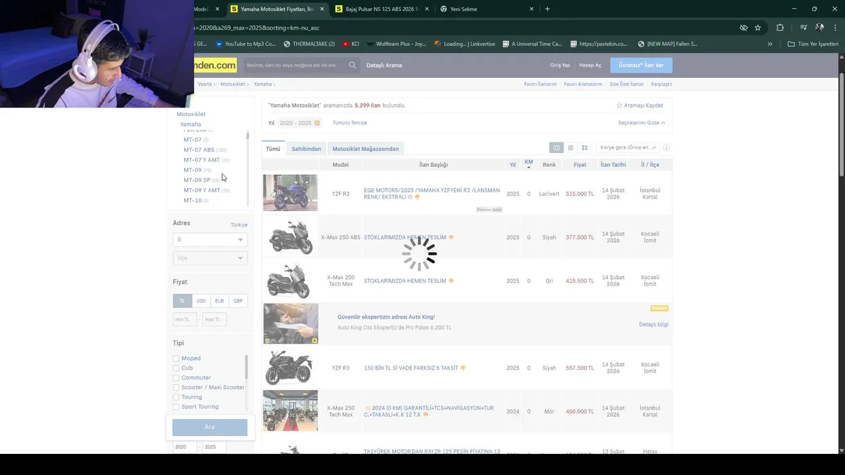
Task: Open the pastebin.co... bookmark
Action: point(597,44)
